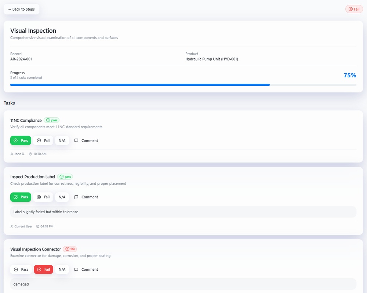Click the speech bubble icon for 11NC Compliance comment
This screenshot has width=367, height=293.
76,141
